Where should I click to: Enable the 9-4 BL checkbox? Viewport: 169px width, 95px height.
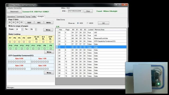pos(43,42)
